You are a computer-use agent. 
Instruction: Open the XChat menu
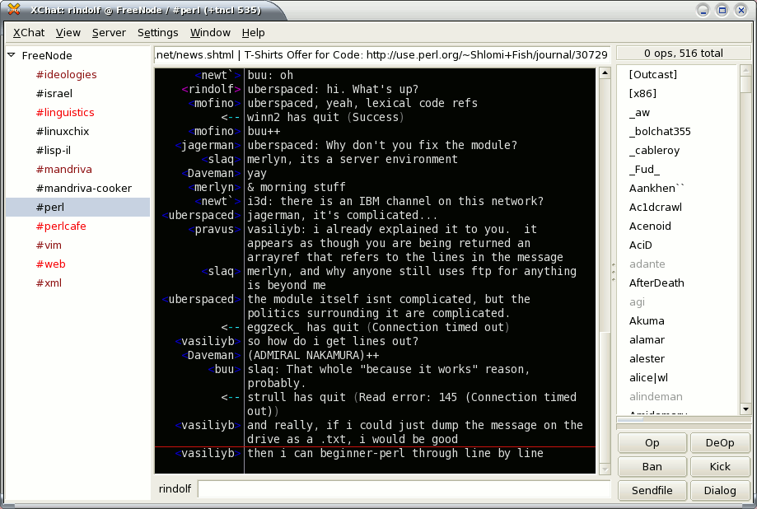coord(29,32)
